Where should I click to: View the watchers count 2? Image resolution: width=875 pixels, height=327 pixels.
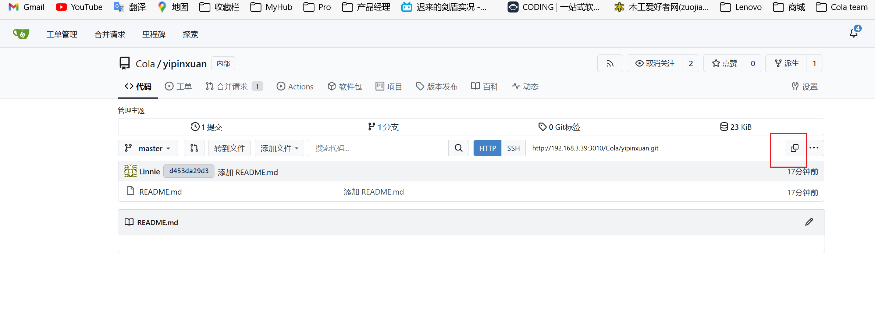tap(691, 63)
